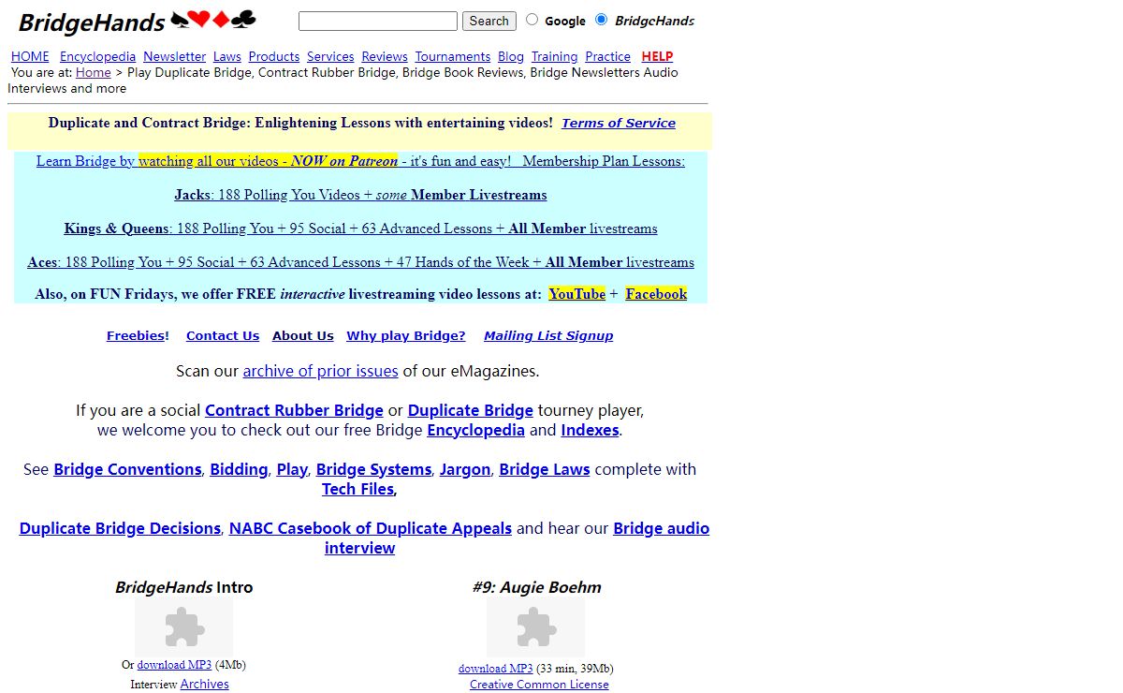The height and width of the screenshot is (693, 1123).
Task: Open the red HELP link
Action: [657, 56]
